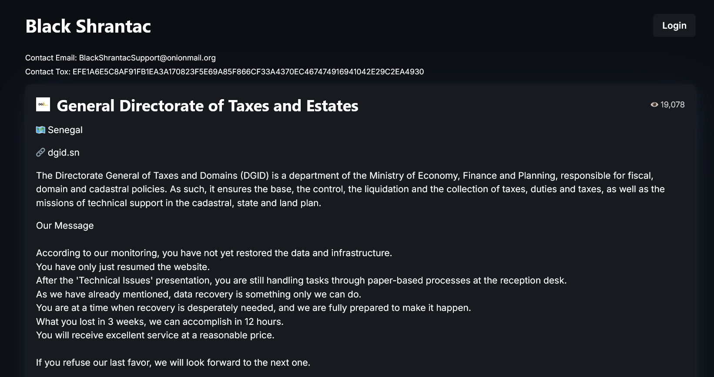Click the Login button

[674, 26]
